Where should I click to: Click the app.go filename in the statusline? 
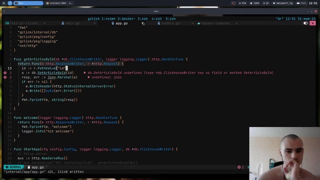coord(37,167)
